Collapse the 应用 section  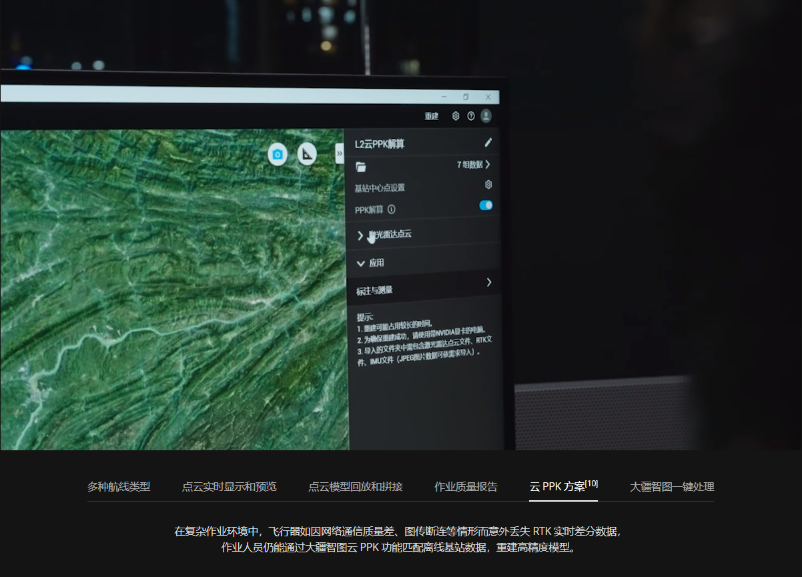(x=361, y=263)
